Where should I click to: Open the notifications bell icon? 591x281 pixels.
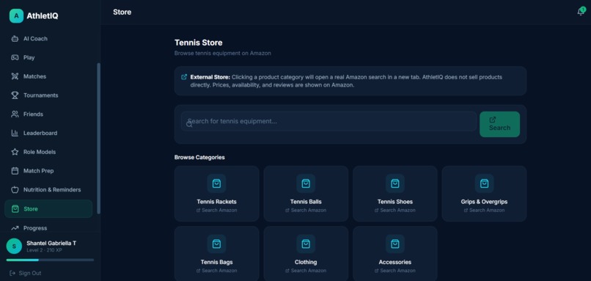click(x=581, y=12)
